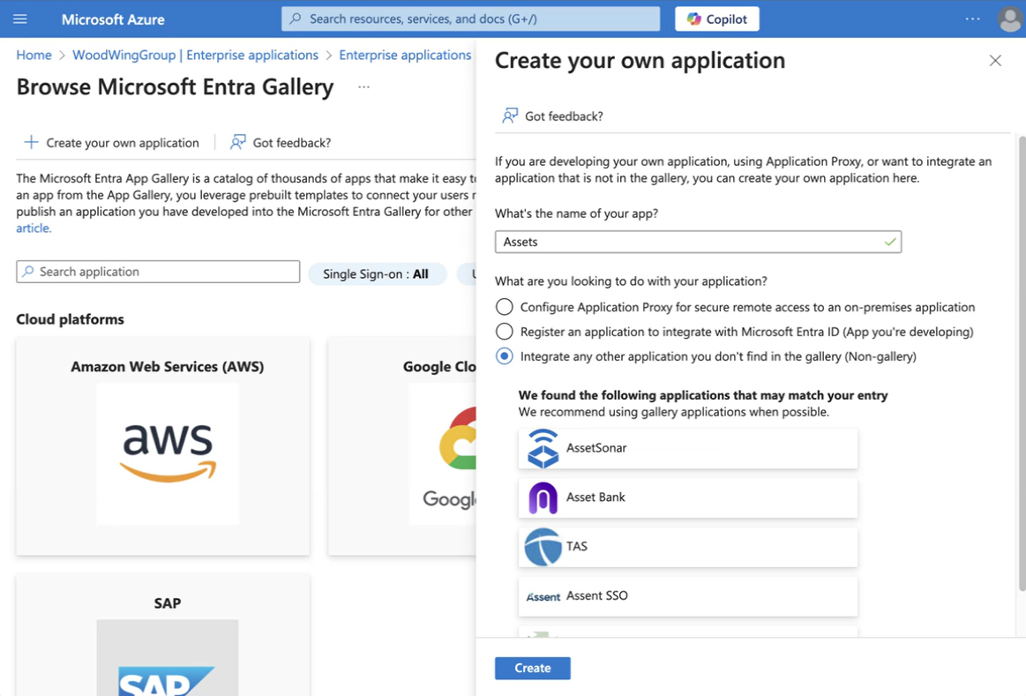
Task: Open the top bar ellipsis menu
Action: (972, 19)
